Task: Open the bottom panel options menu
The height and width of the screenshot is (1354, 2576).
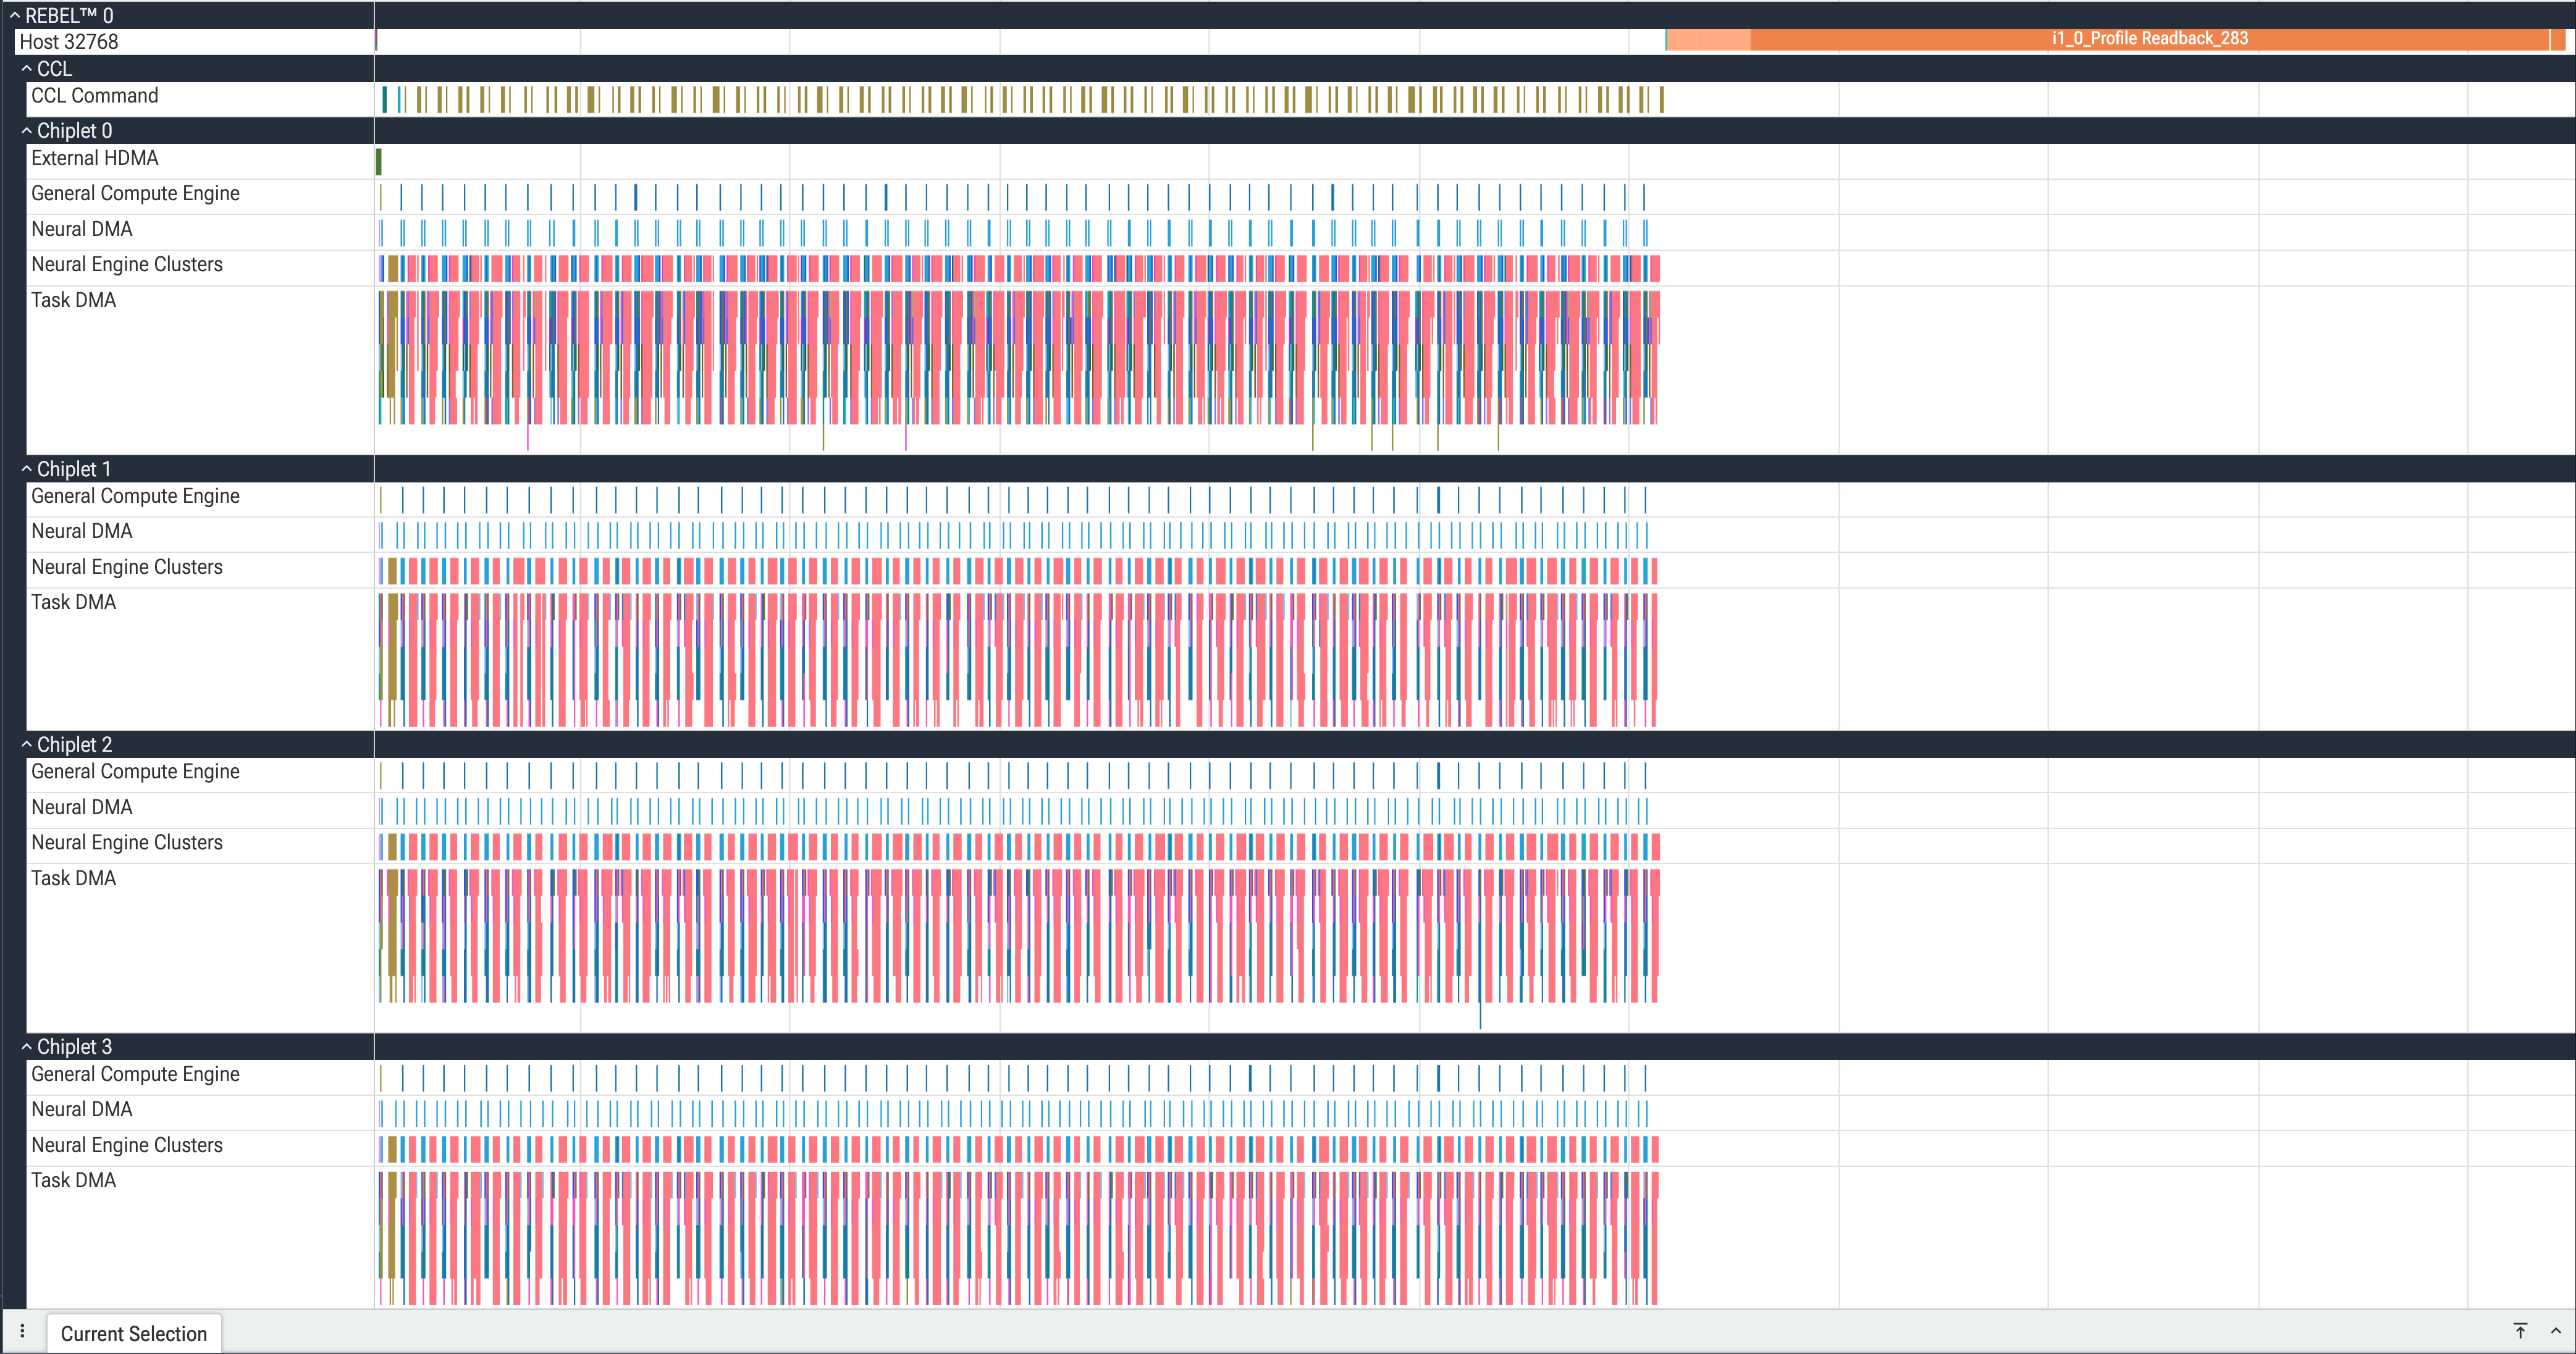Action: tap(22, 1332)
